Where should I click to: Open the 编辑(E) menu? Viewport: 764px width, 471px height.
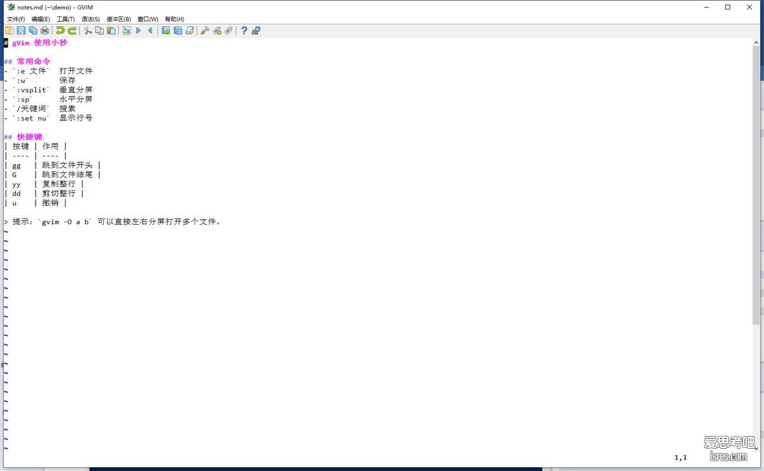[x=41, y=19]
